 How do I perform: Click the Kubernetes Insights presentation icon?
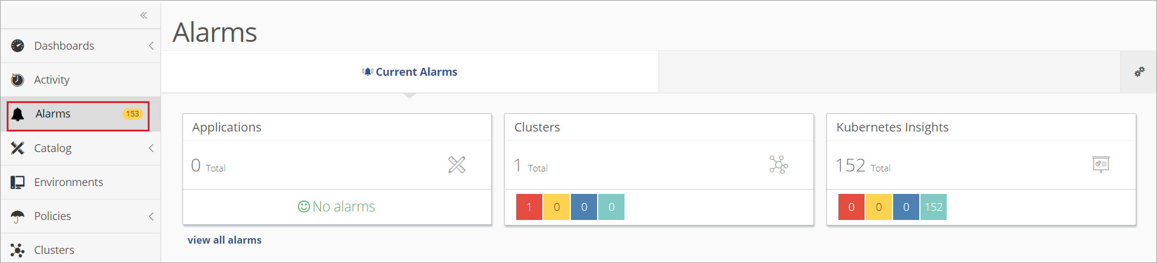1100,164
